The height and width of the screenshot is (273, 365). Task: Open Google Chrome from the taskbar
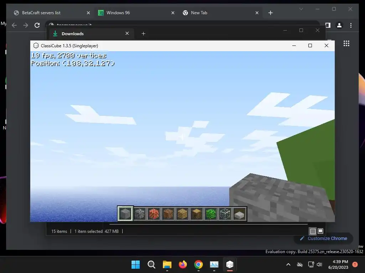(198, 264)
